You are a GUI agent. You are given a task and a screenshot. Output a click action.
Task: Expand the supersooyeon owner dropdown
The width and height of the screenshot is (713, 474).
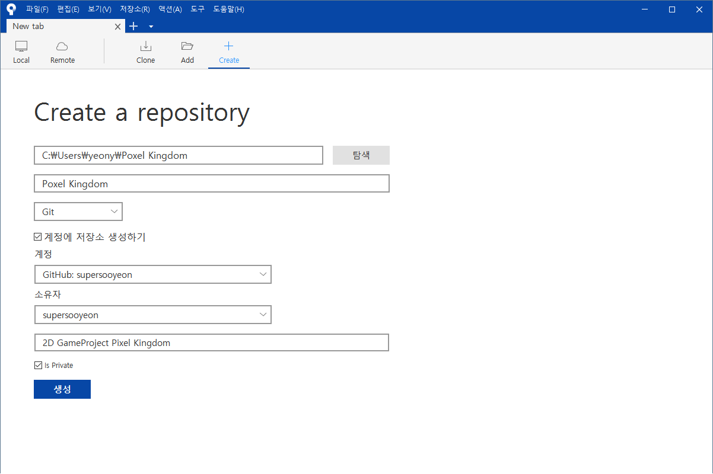(x=153, y=315)
